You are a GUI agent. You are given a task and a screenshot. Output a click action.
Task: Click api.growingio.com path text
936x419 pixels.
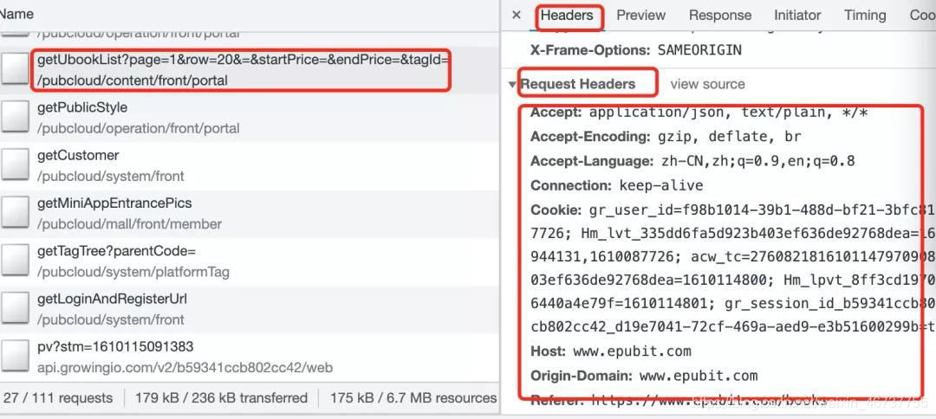pyautogui.click(x=185, y=368)
